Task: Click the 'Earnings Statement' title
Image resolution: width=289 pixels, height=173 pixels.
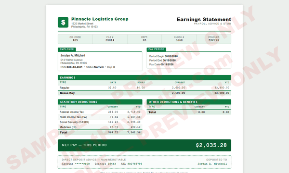Action: (x=204, y=19)
